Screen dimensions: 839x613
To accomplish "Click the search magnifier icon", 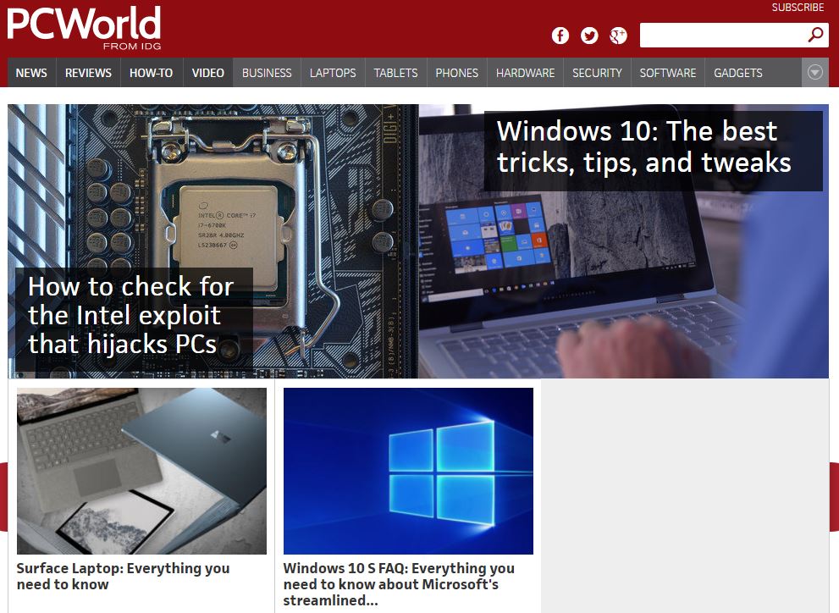I will pos(815,35).
